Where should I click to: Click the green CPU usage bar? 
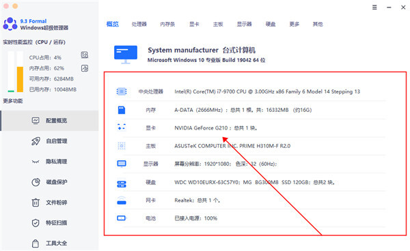pos(11,91)
